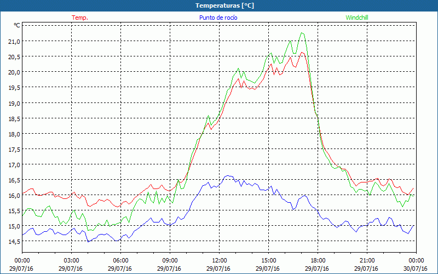
Task: Click the '20,5' y-axis value
Action: click(15, 57)
